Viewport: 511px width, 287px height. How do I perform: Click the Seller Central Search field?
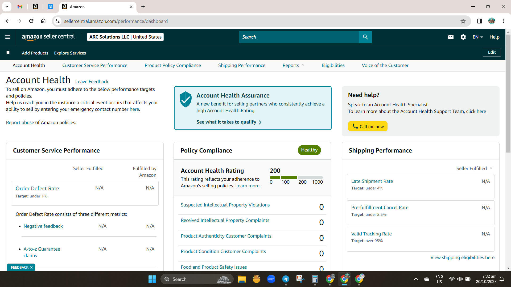click(299, 37)
